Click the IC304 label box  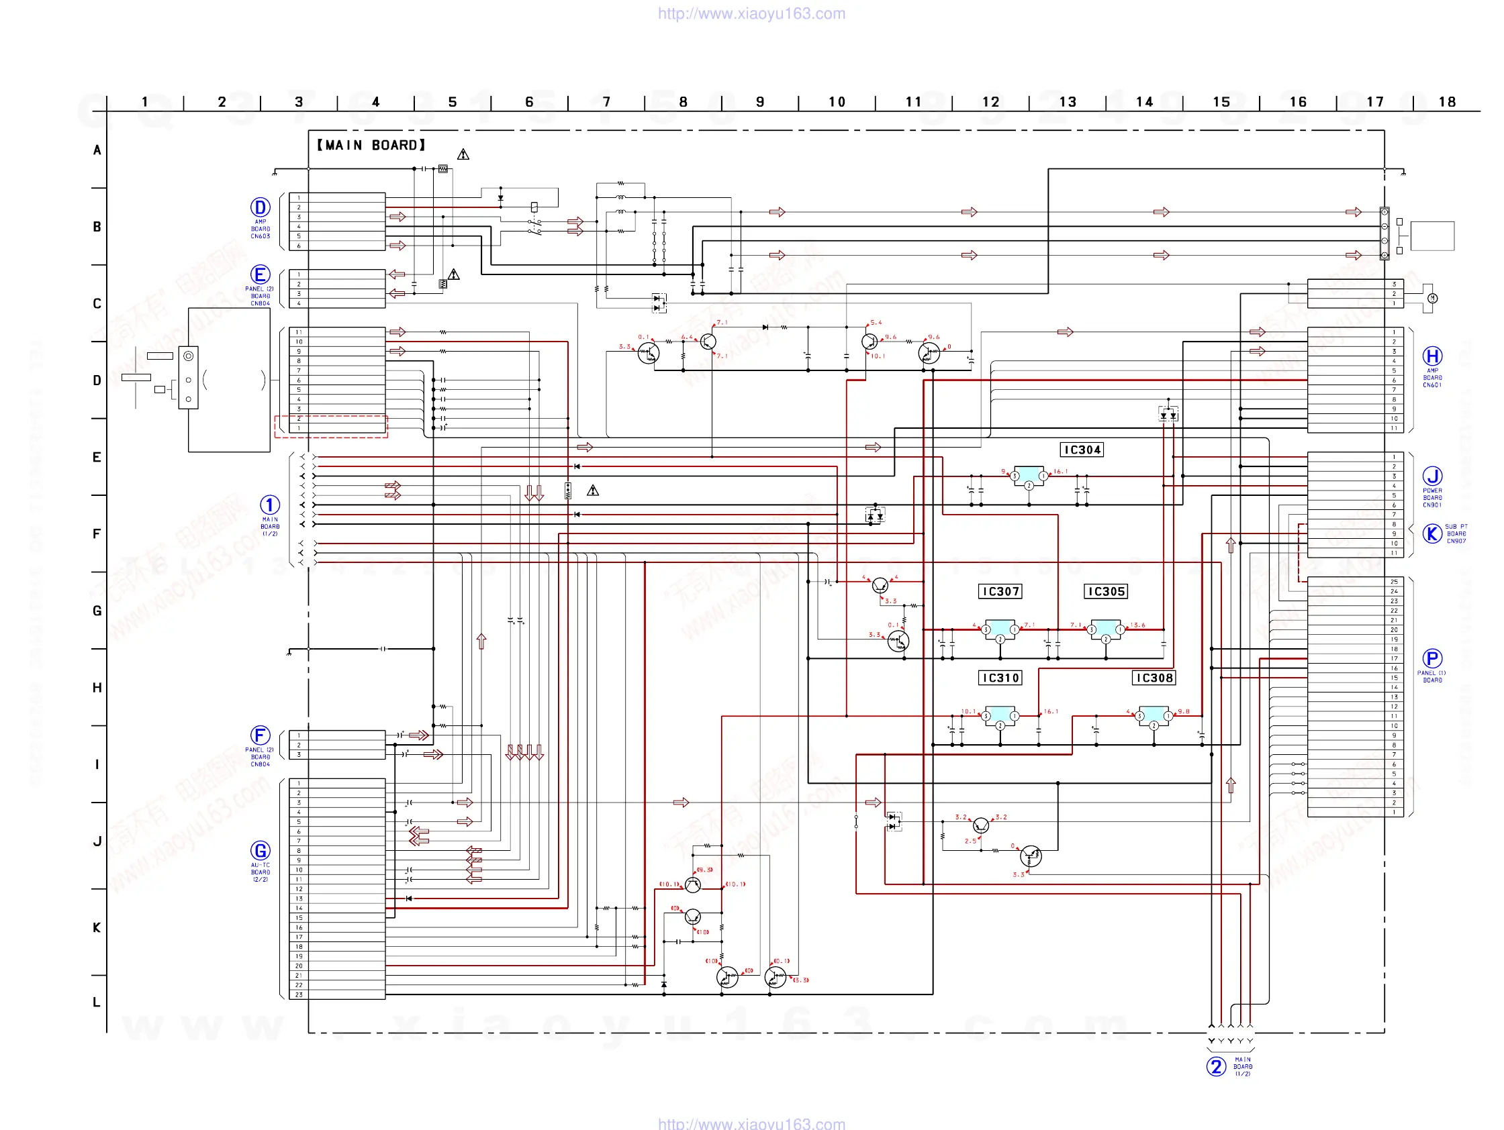(1082, 450)
